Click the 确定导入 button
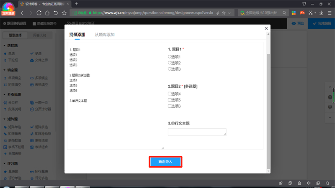 click(x=165, y=162)
